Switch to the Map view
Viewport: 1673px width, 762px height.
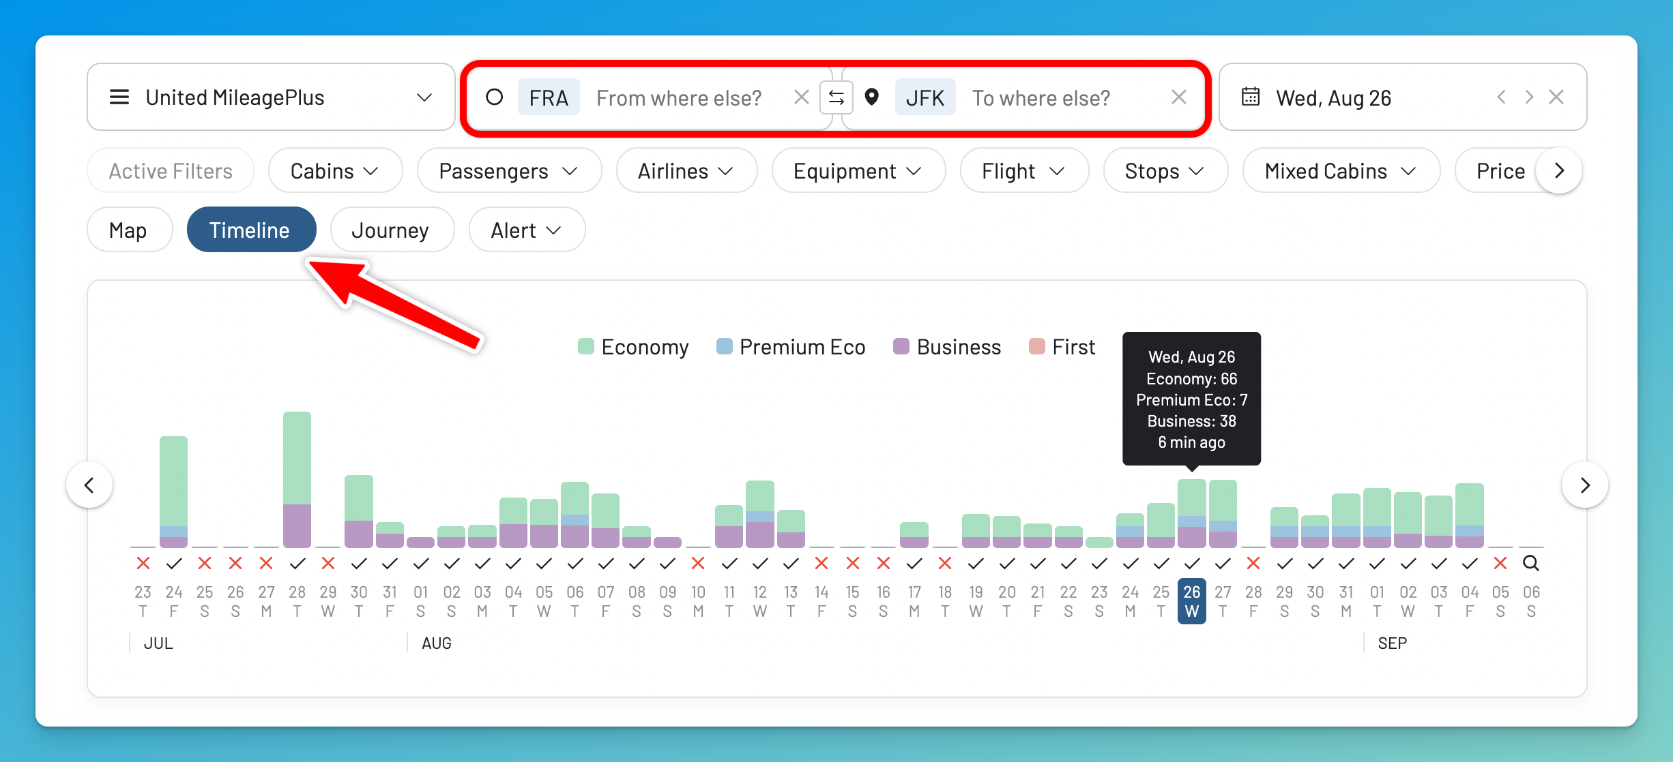[129, 230]
